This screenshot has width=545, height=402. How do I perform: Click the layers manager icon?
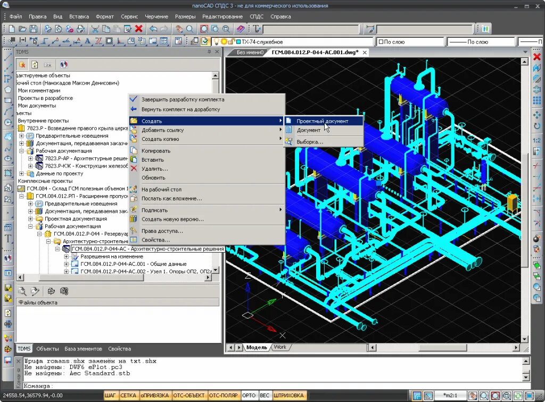coord(194,41)
